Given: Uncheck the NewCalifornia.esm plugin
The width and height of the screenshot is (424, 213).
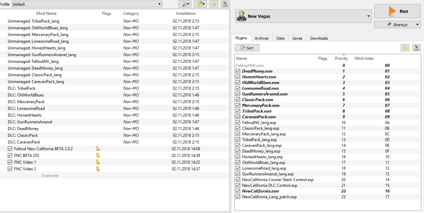Looking at the screenshot, I should (238, 191).
